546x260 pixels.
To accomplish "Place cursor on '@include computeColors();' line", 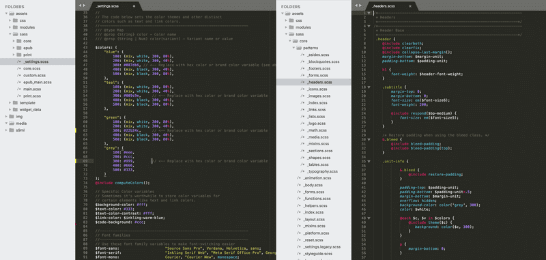I will point(122,183).
